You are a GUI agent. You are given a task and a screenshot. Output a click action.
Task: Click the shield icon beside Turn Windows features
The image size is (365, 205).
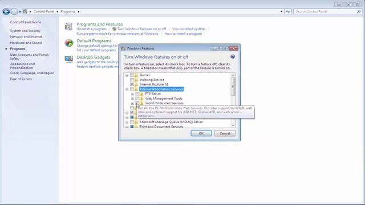point(114,29)
